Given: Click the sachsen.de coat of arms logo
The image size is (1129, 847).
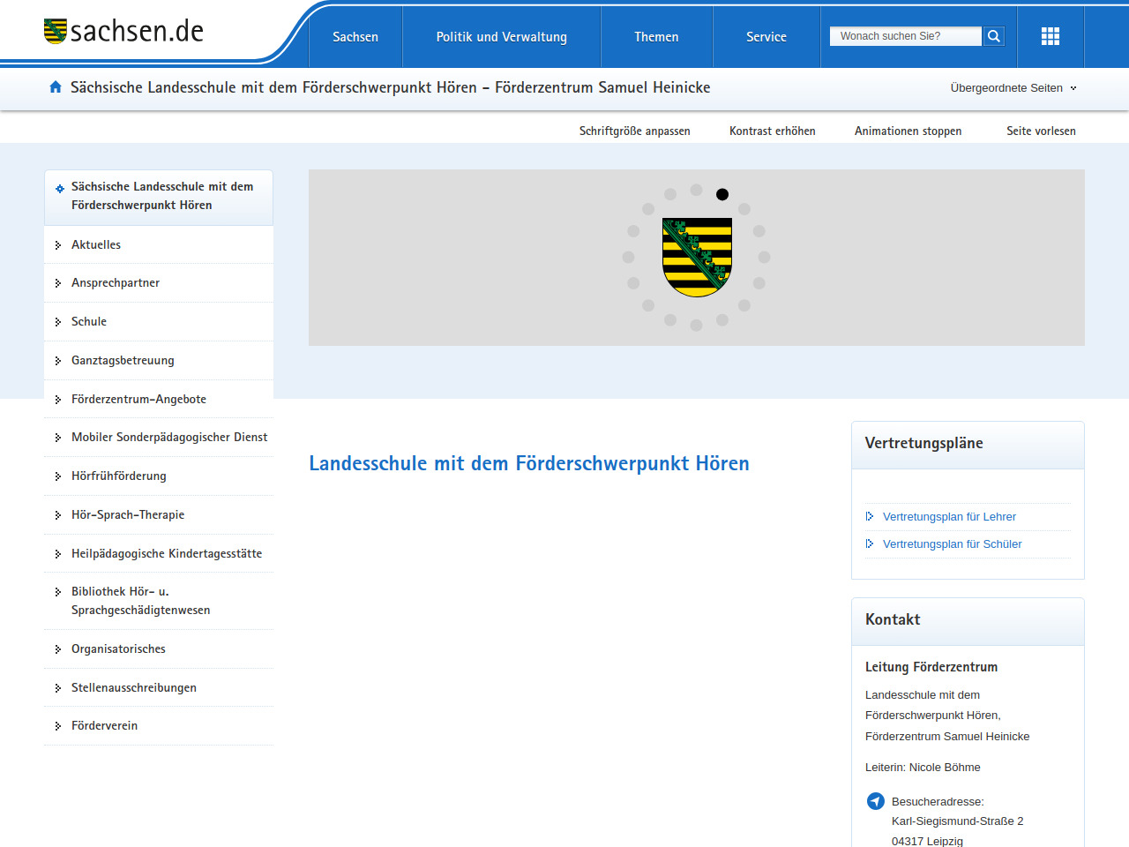Looking at the screenshot, I should coord(56,32).
